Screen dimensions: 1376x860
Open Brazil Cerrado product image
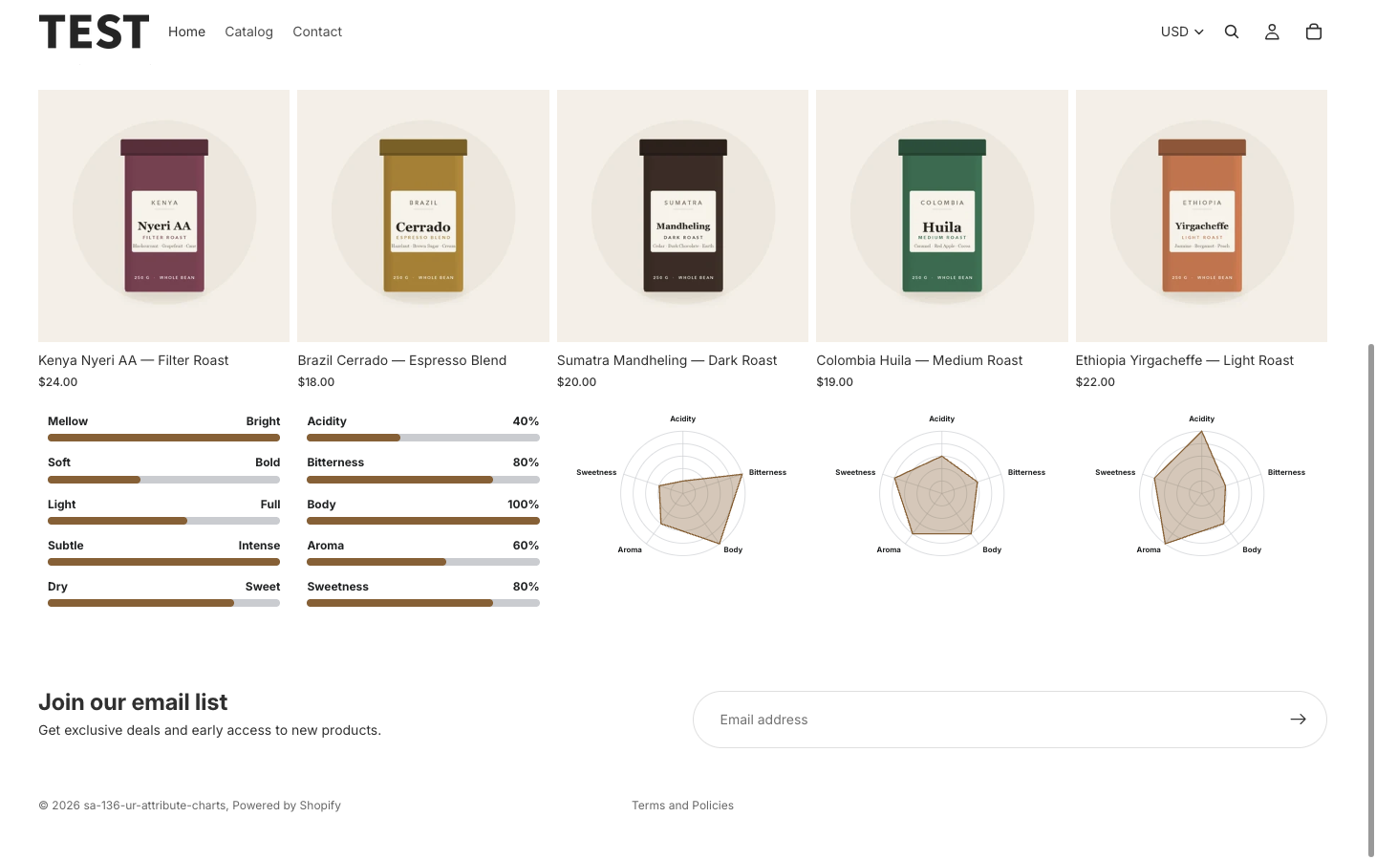pos(423,216)
